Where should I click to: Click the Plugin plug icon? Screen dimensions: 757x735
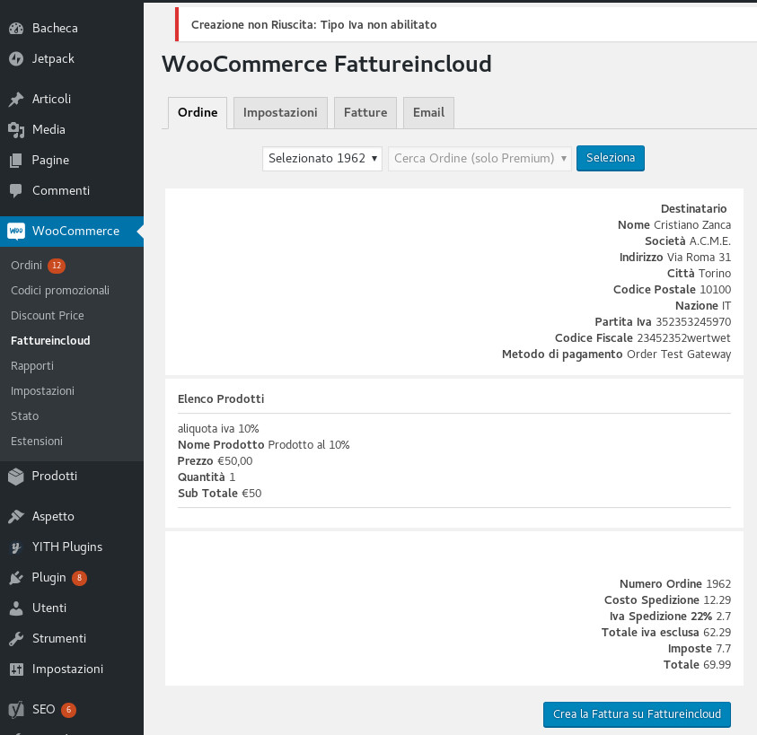(16, 578)
